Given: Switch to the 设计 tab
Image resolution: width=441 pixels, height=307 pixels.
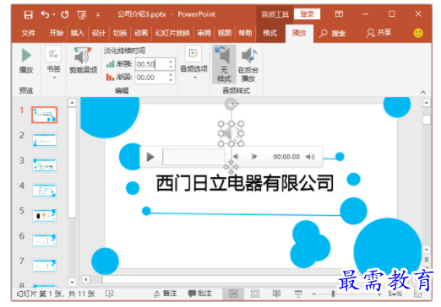Looking at the screenshot, I should tap(99, 33).
